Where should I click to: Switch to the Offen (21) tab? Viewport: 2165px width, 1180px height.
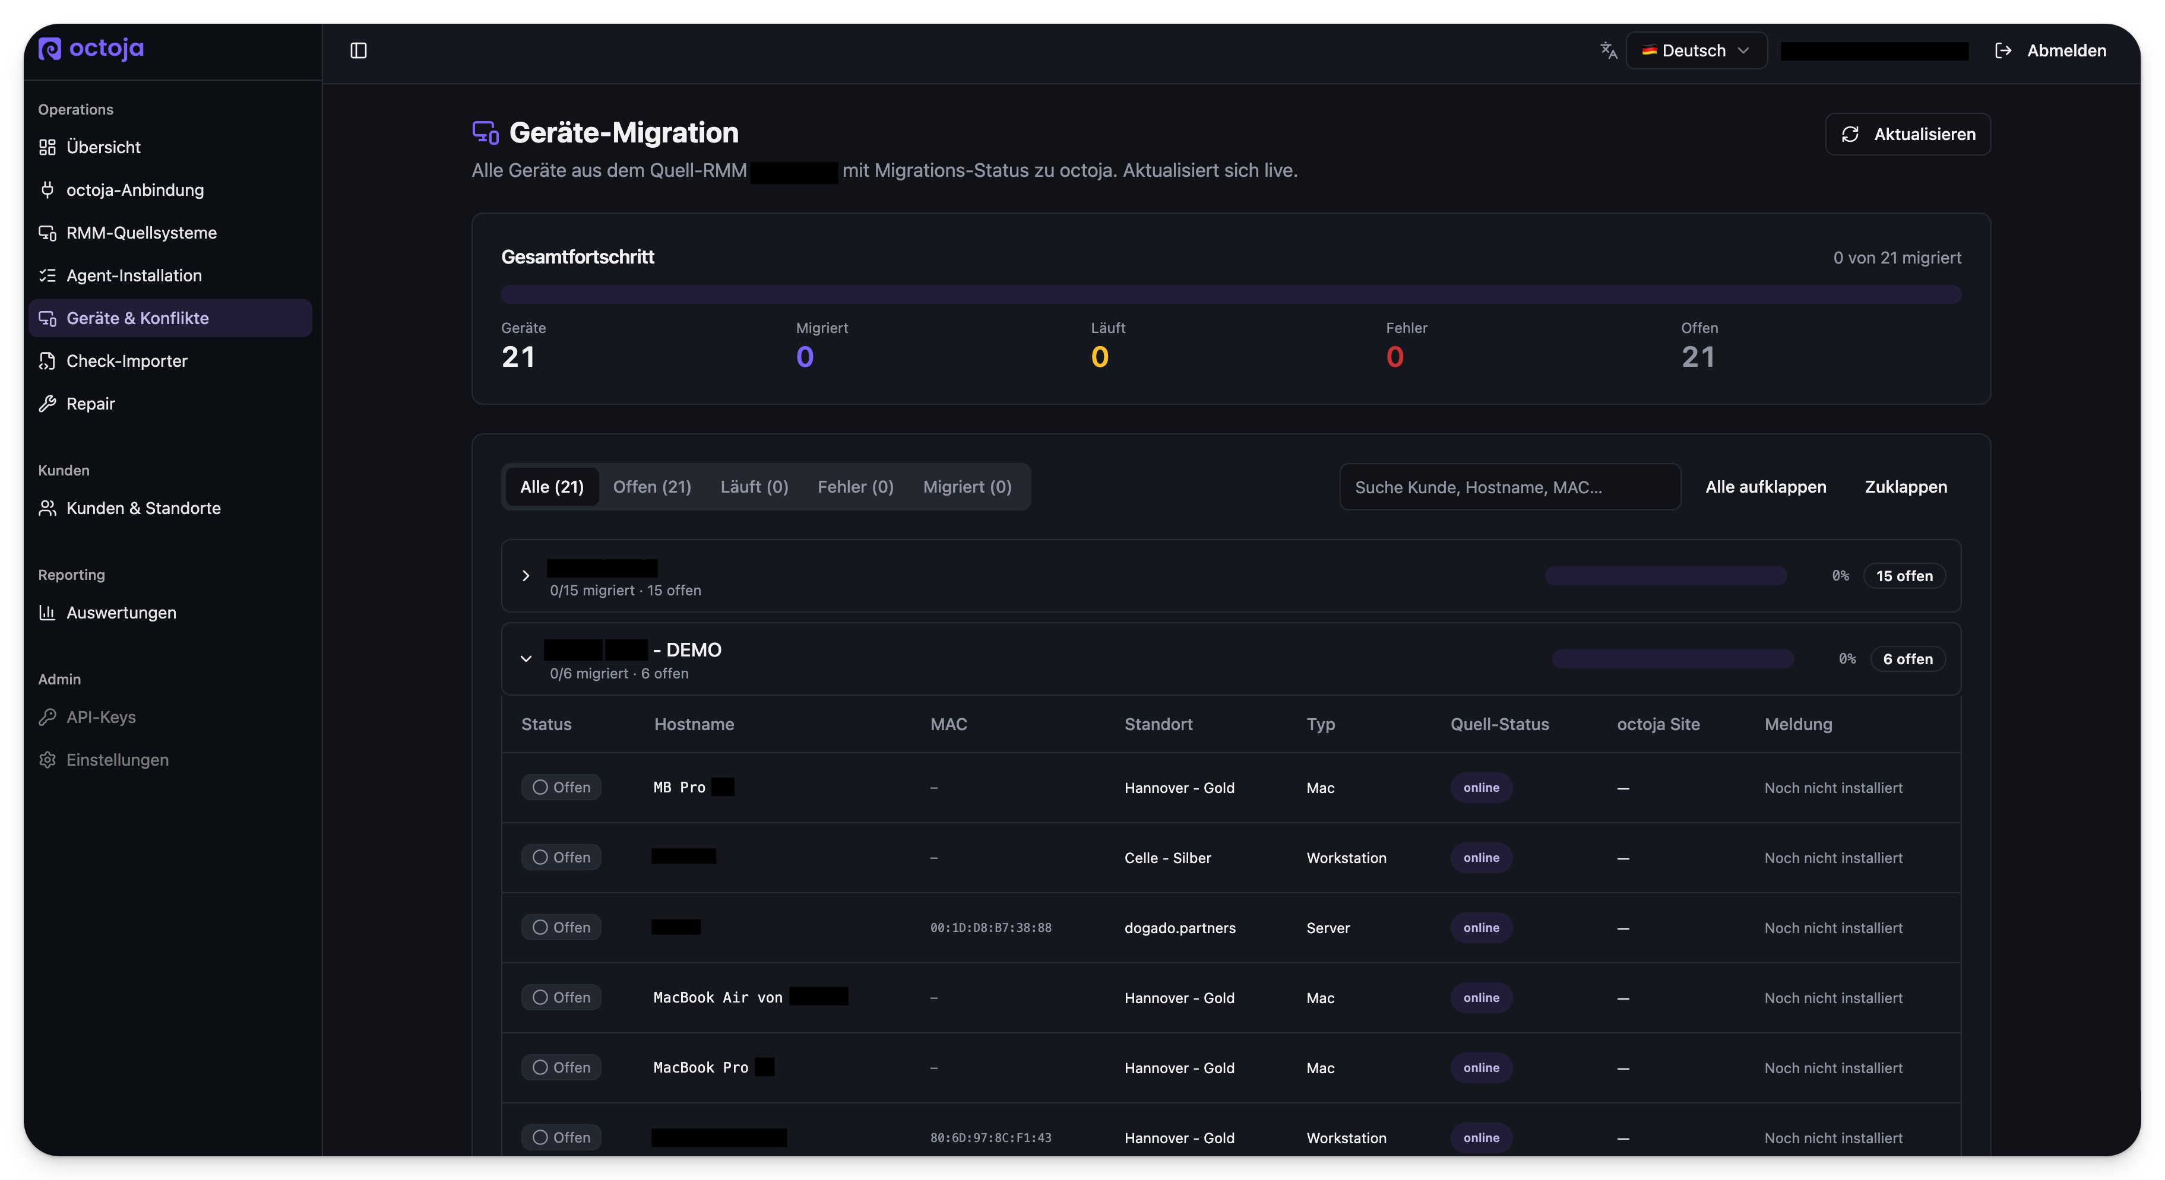652,487
